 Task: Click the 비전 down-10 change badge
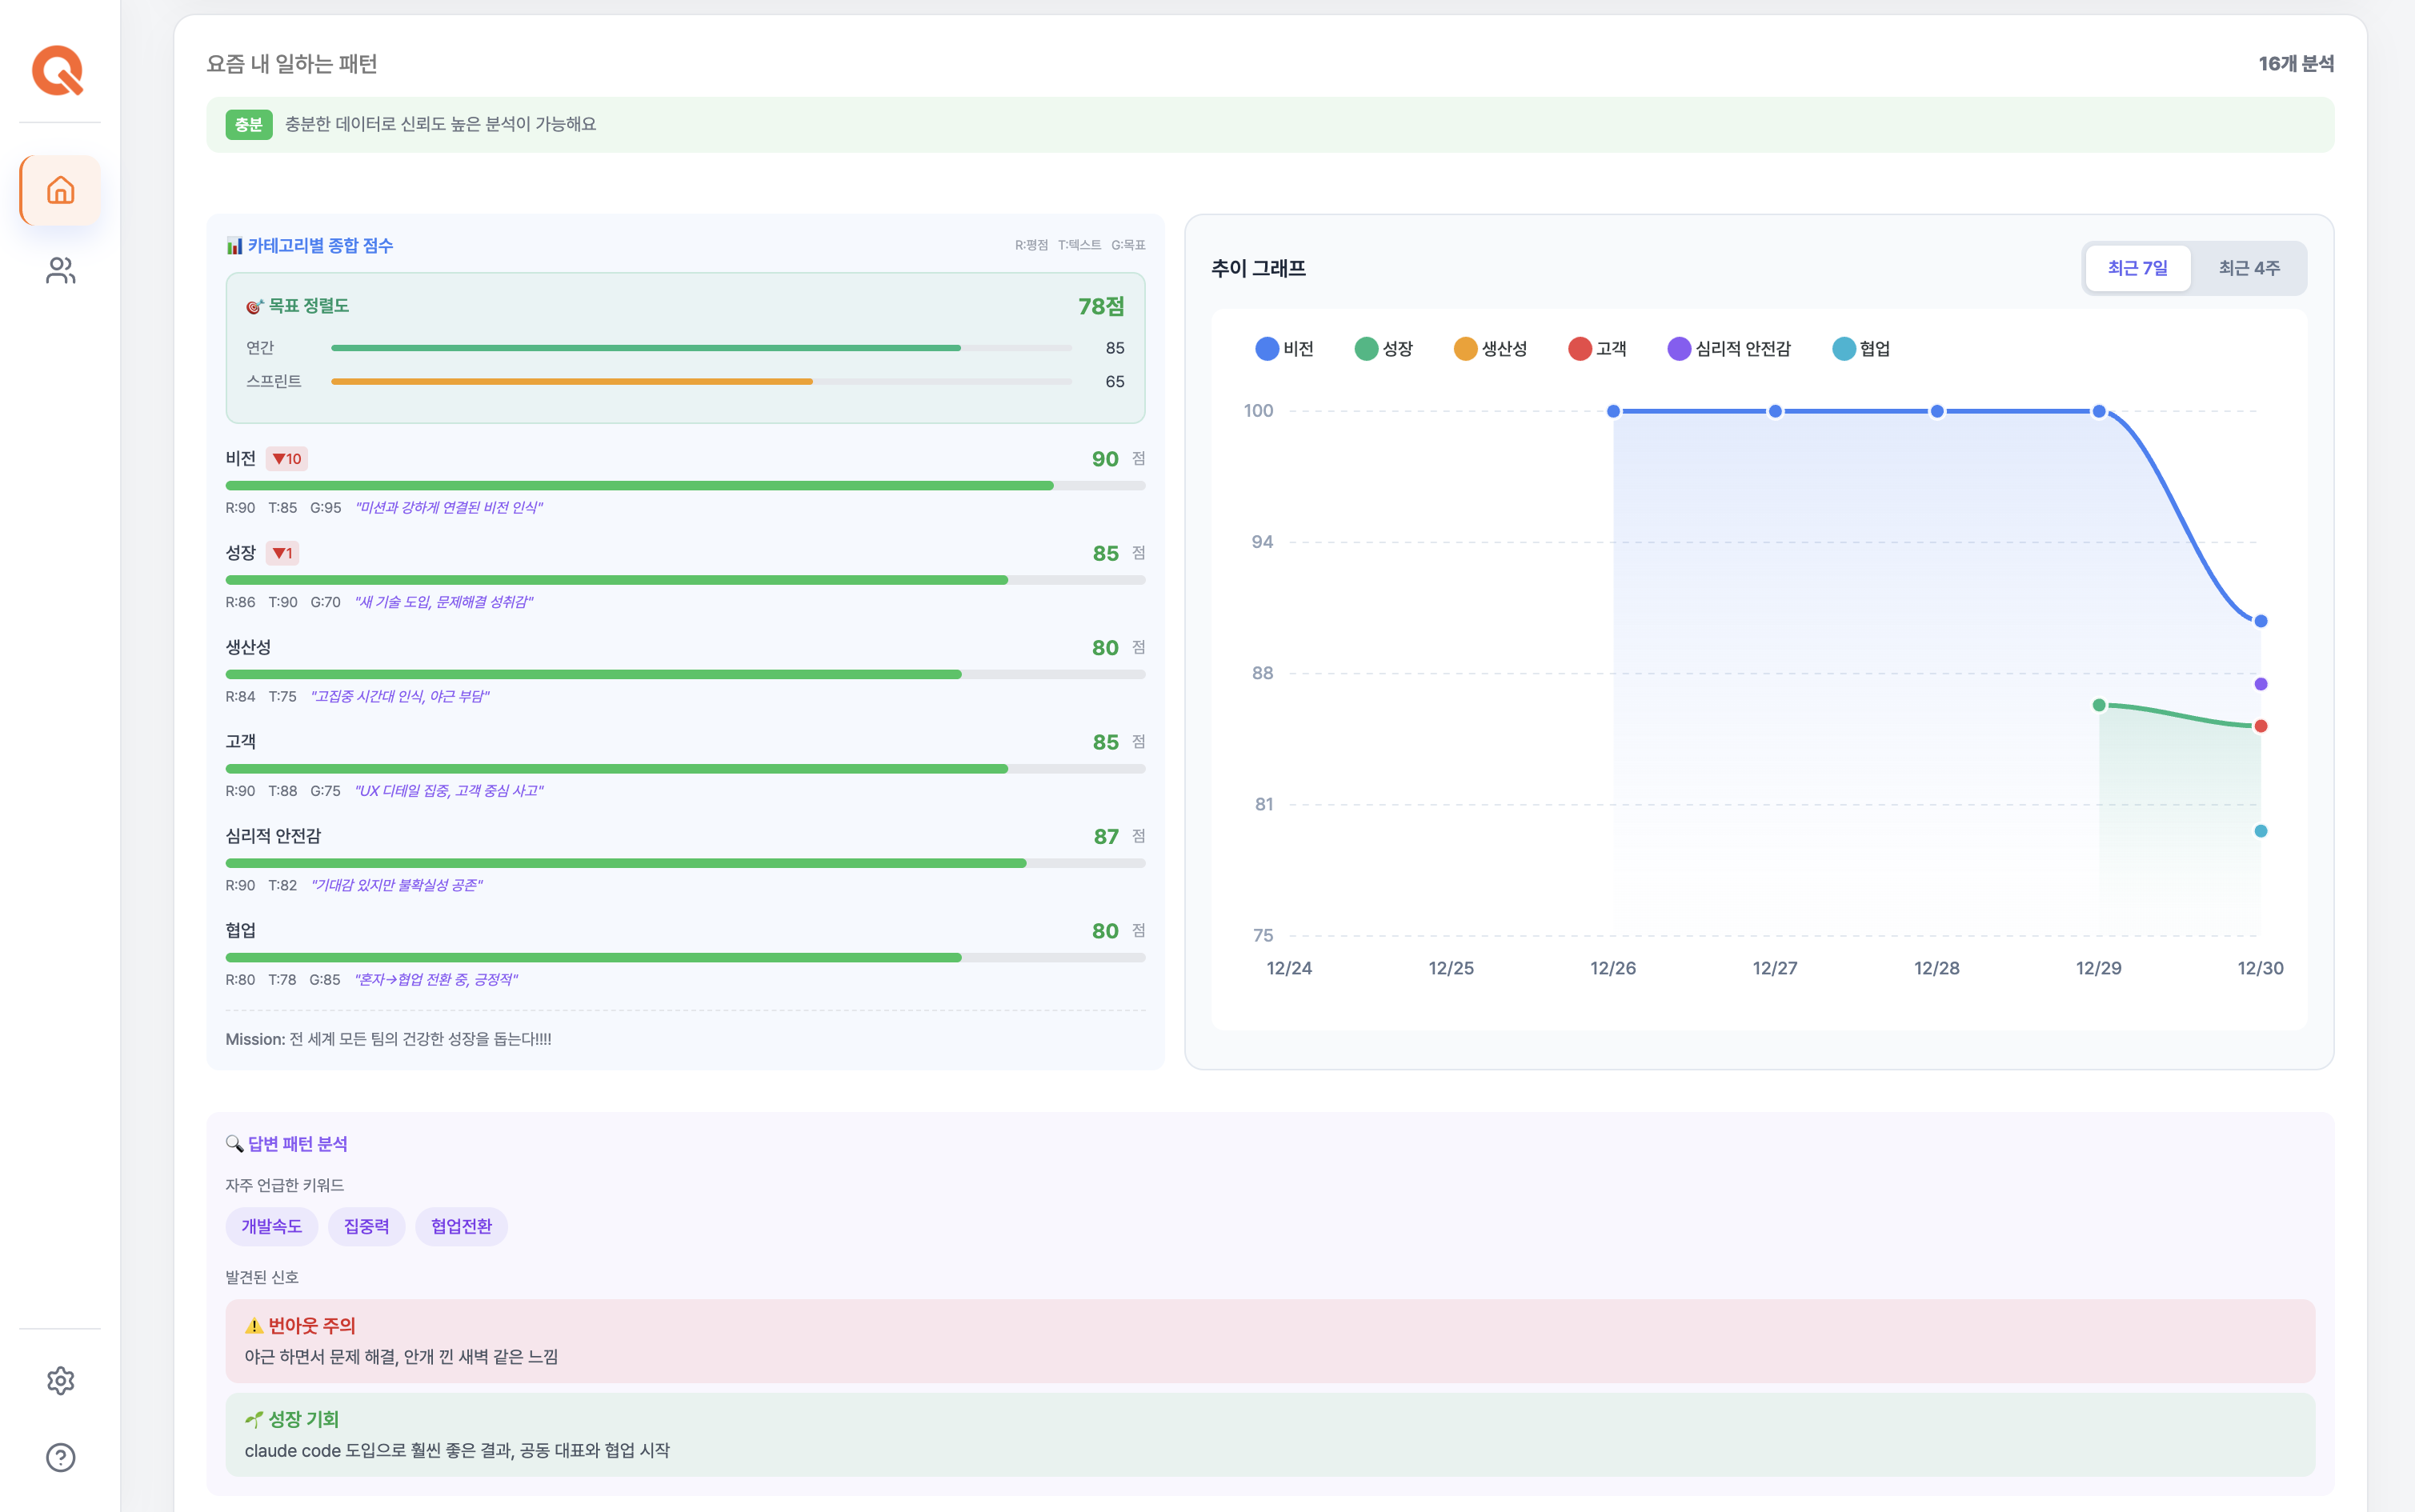coord(287,459)
